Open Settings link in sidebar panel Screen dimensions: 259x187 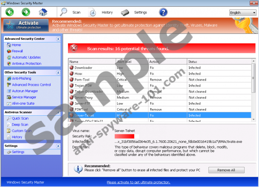(x=18, y=152)
